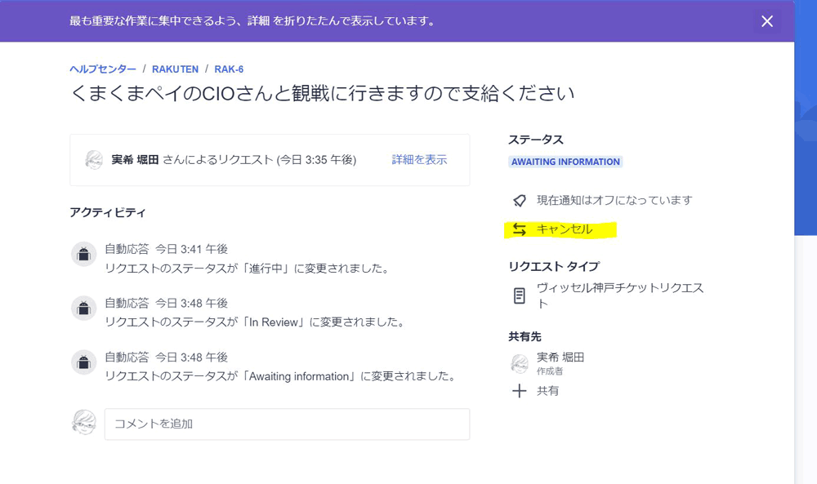Click the bot avatar for 進行中 status update

click(84, 255)
